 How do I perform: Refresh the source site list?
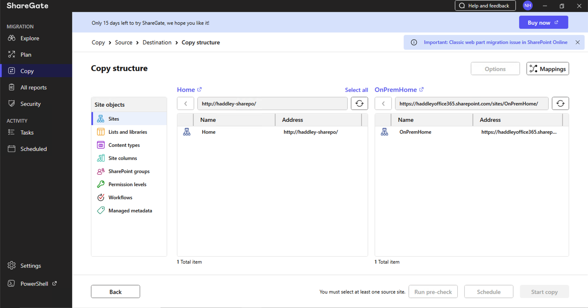point(360,103)
